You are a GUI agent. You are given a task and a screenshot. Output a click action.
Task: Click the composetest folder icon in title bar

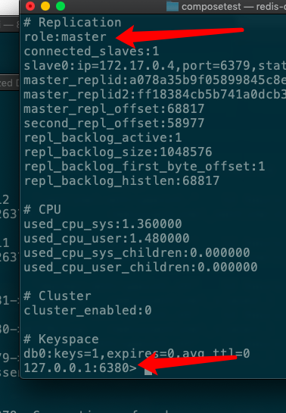[173, 6]
